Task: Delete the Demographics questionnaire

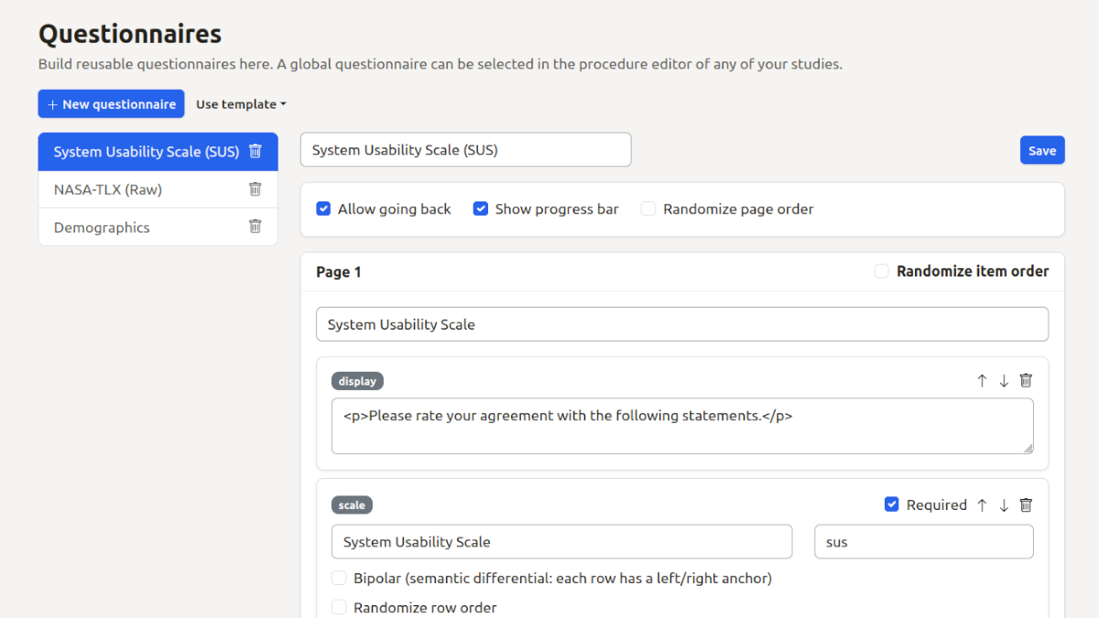Action: 256,227
